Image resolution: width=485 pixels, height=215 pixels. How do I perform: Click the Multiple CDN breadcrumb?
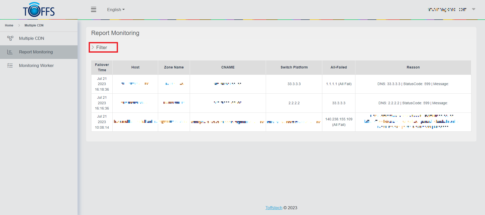[34, 25]
